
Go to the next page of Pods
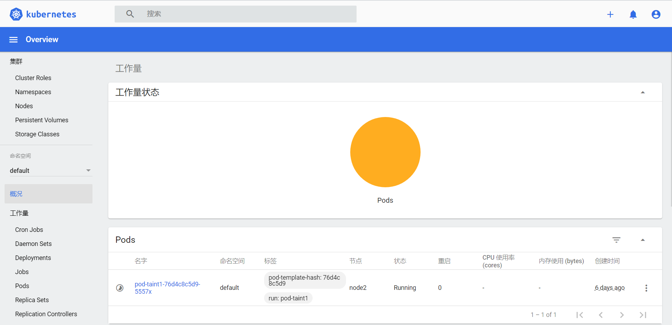622,314
